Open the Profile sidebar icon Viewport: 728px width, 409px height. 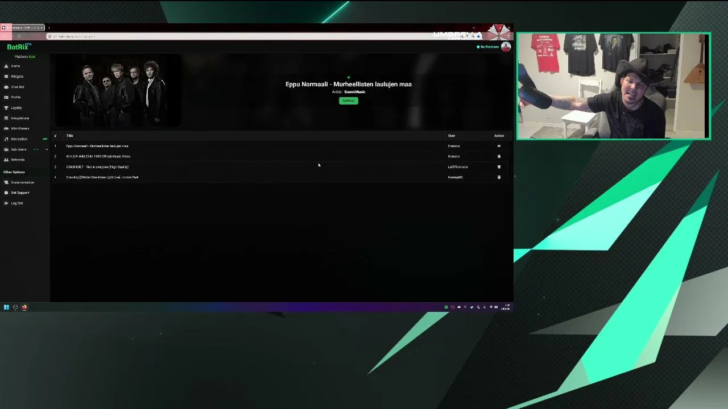(x=6, y=97)
